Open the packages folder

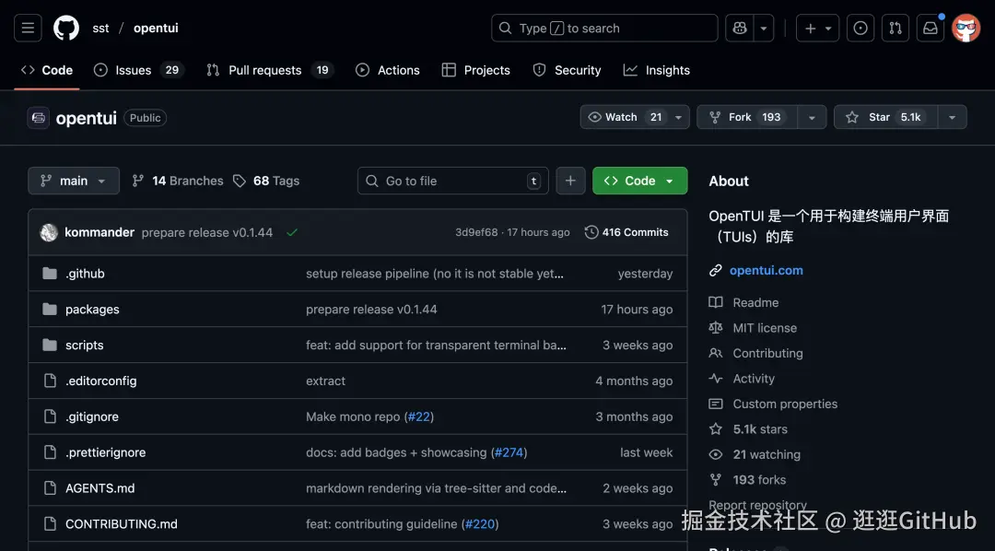tap(92, 310)
